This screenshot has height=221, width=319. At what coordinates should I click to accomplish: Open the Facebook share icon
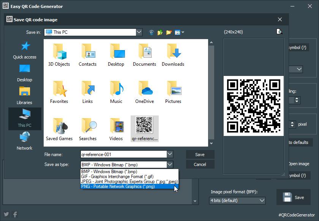click(x=15, y=214)
